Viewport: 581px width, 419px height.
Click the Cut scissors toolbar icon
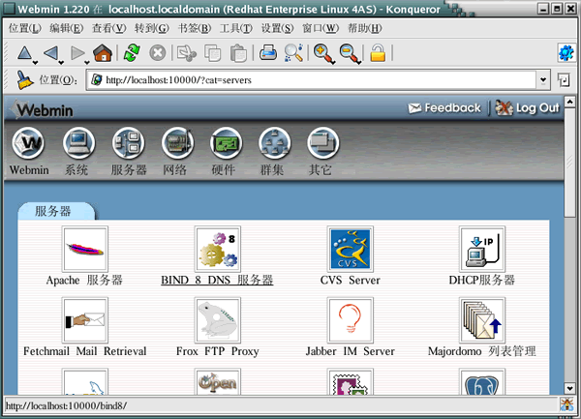pyautogui.click(x=186, y=53)
